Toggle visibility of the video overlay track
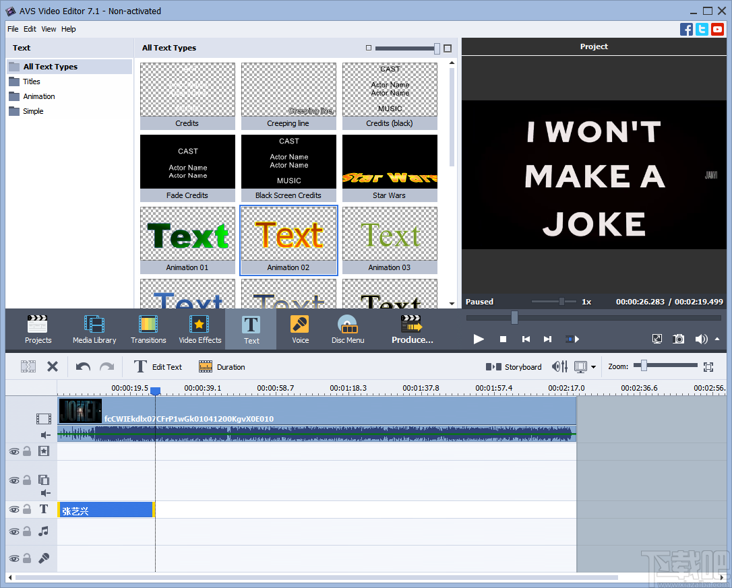 pos(14,480)
